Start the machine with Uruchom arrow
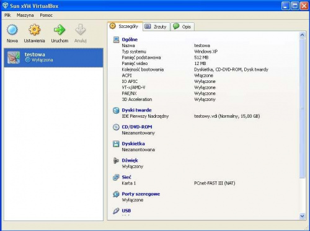The image size is (310, 231). coord(60,30)
